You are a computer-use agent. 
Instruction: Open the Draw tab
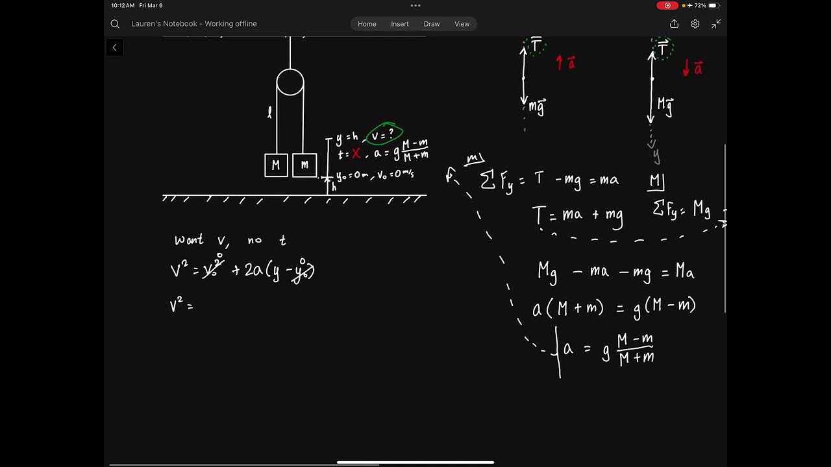coord(432,24)
